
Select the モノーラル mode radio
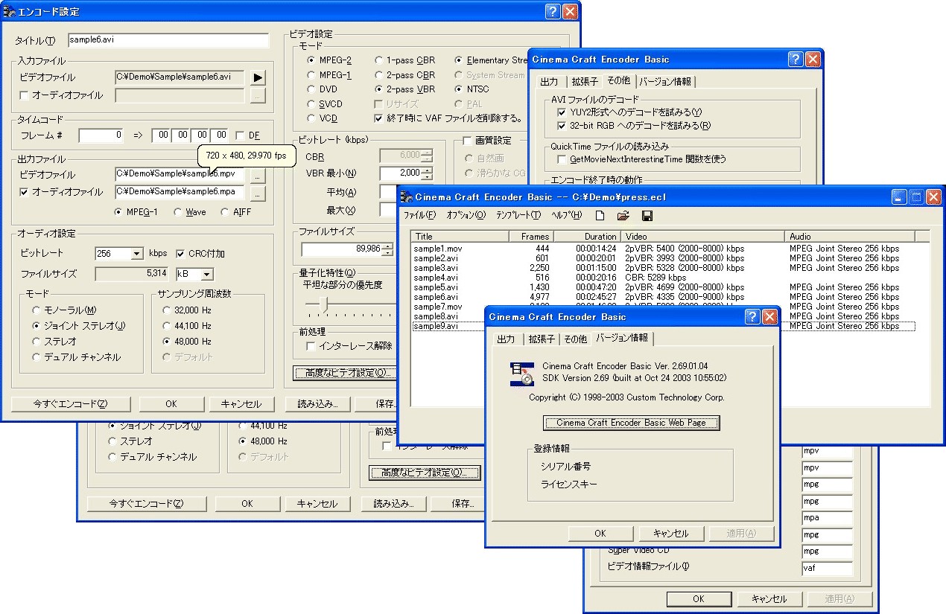click(36, 310)
